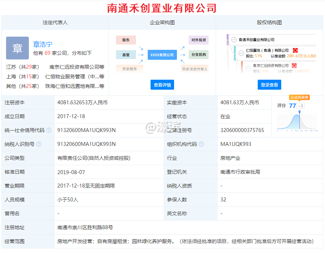The image size is (325, 253).
Task: Switch to the 企业架构图 section header
Action: click(x=162, y=22)
